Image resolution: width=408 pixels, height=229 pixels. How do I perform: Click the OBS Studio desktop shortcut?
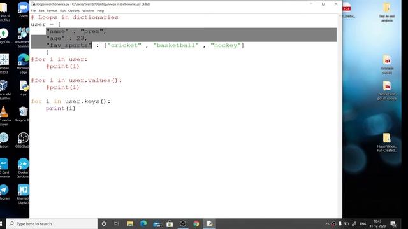(23, 140)
